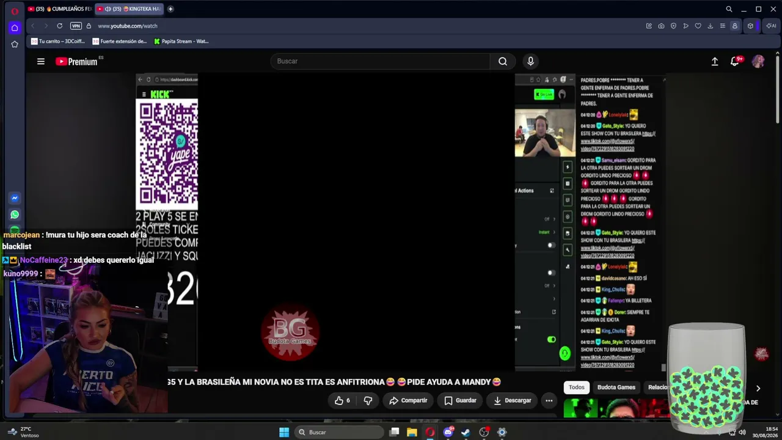
Task: Open YouTube account avatar menu
Action: coord(758,61)
